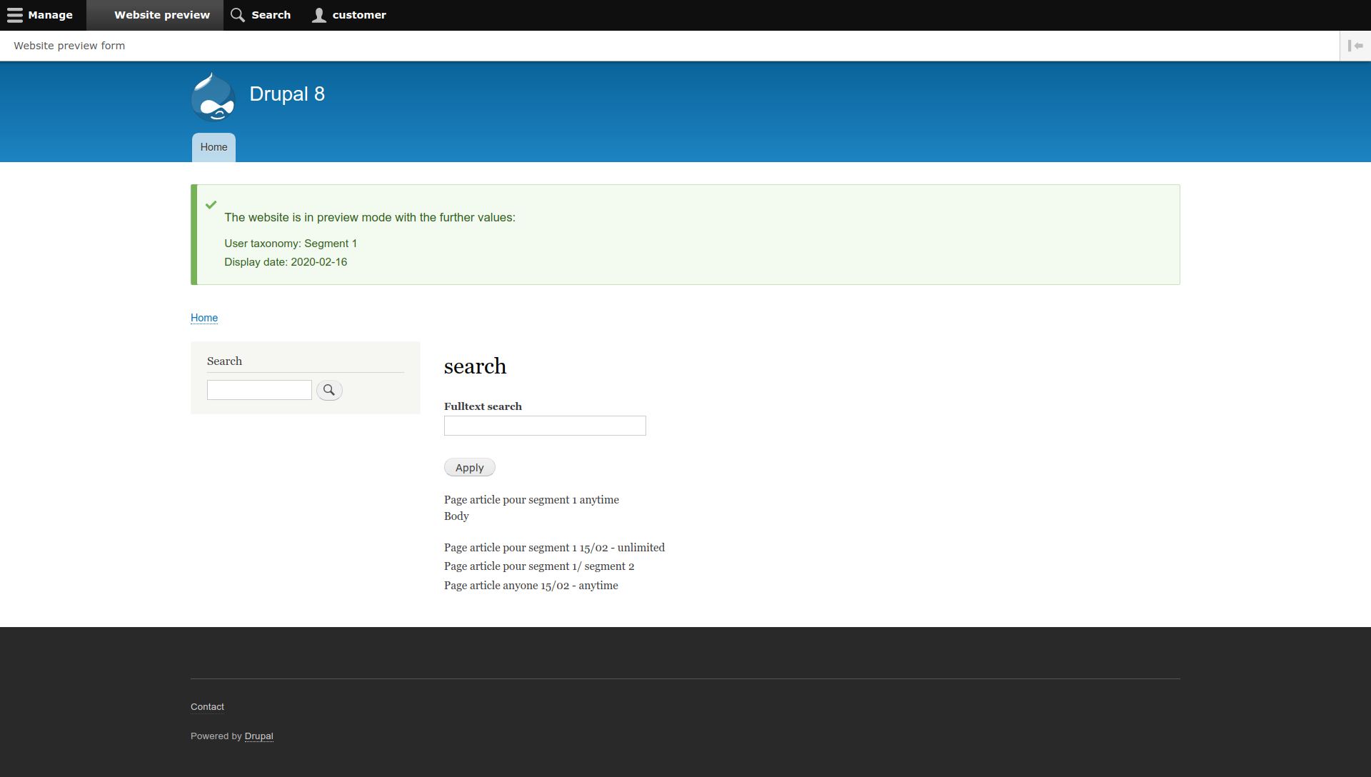
Task: Open 'Page article pour segment 1 anytime'
Action: pyautogui.click(x=531, y=499)
